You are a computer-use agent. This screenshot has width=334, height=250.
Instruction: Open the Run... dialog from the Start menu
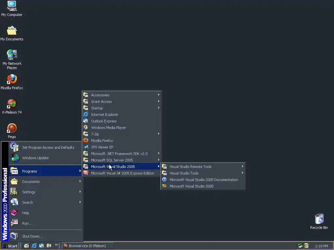(45, 223)
